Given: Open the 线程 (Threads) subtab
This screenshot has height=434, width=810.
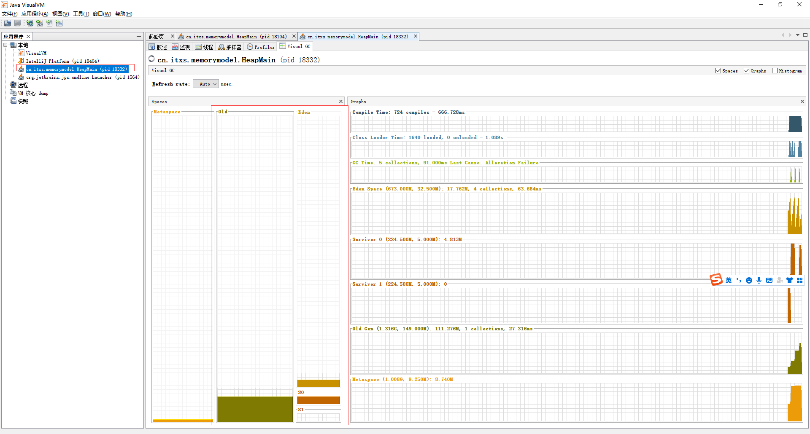Looking at the screenshot, I should tap(204, 47).
